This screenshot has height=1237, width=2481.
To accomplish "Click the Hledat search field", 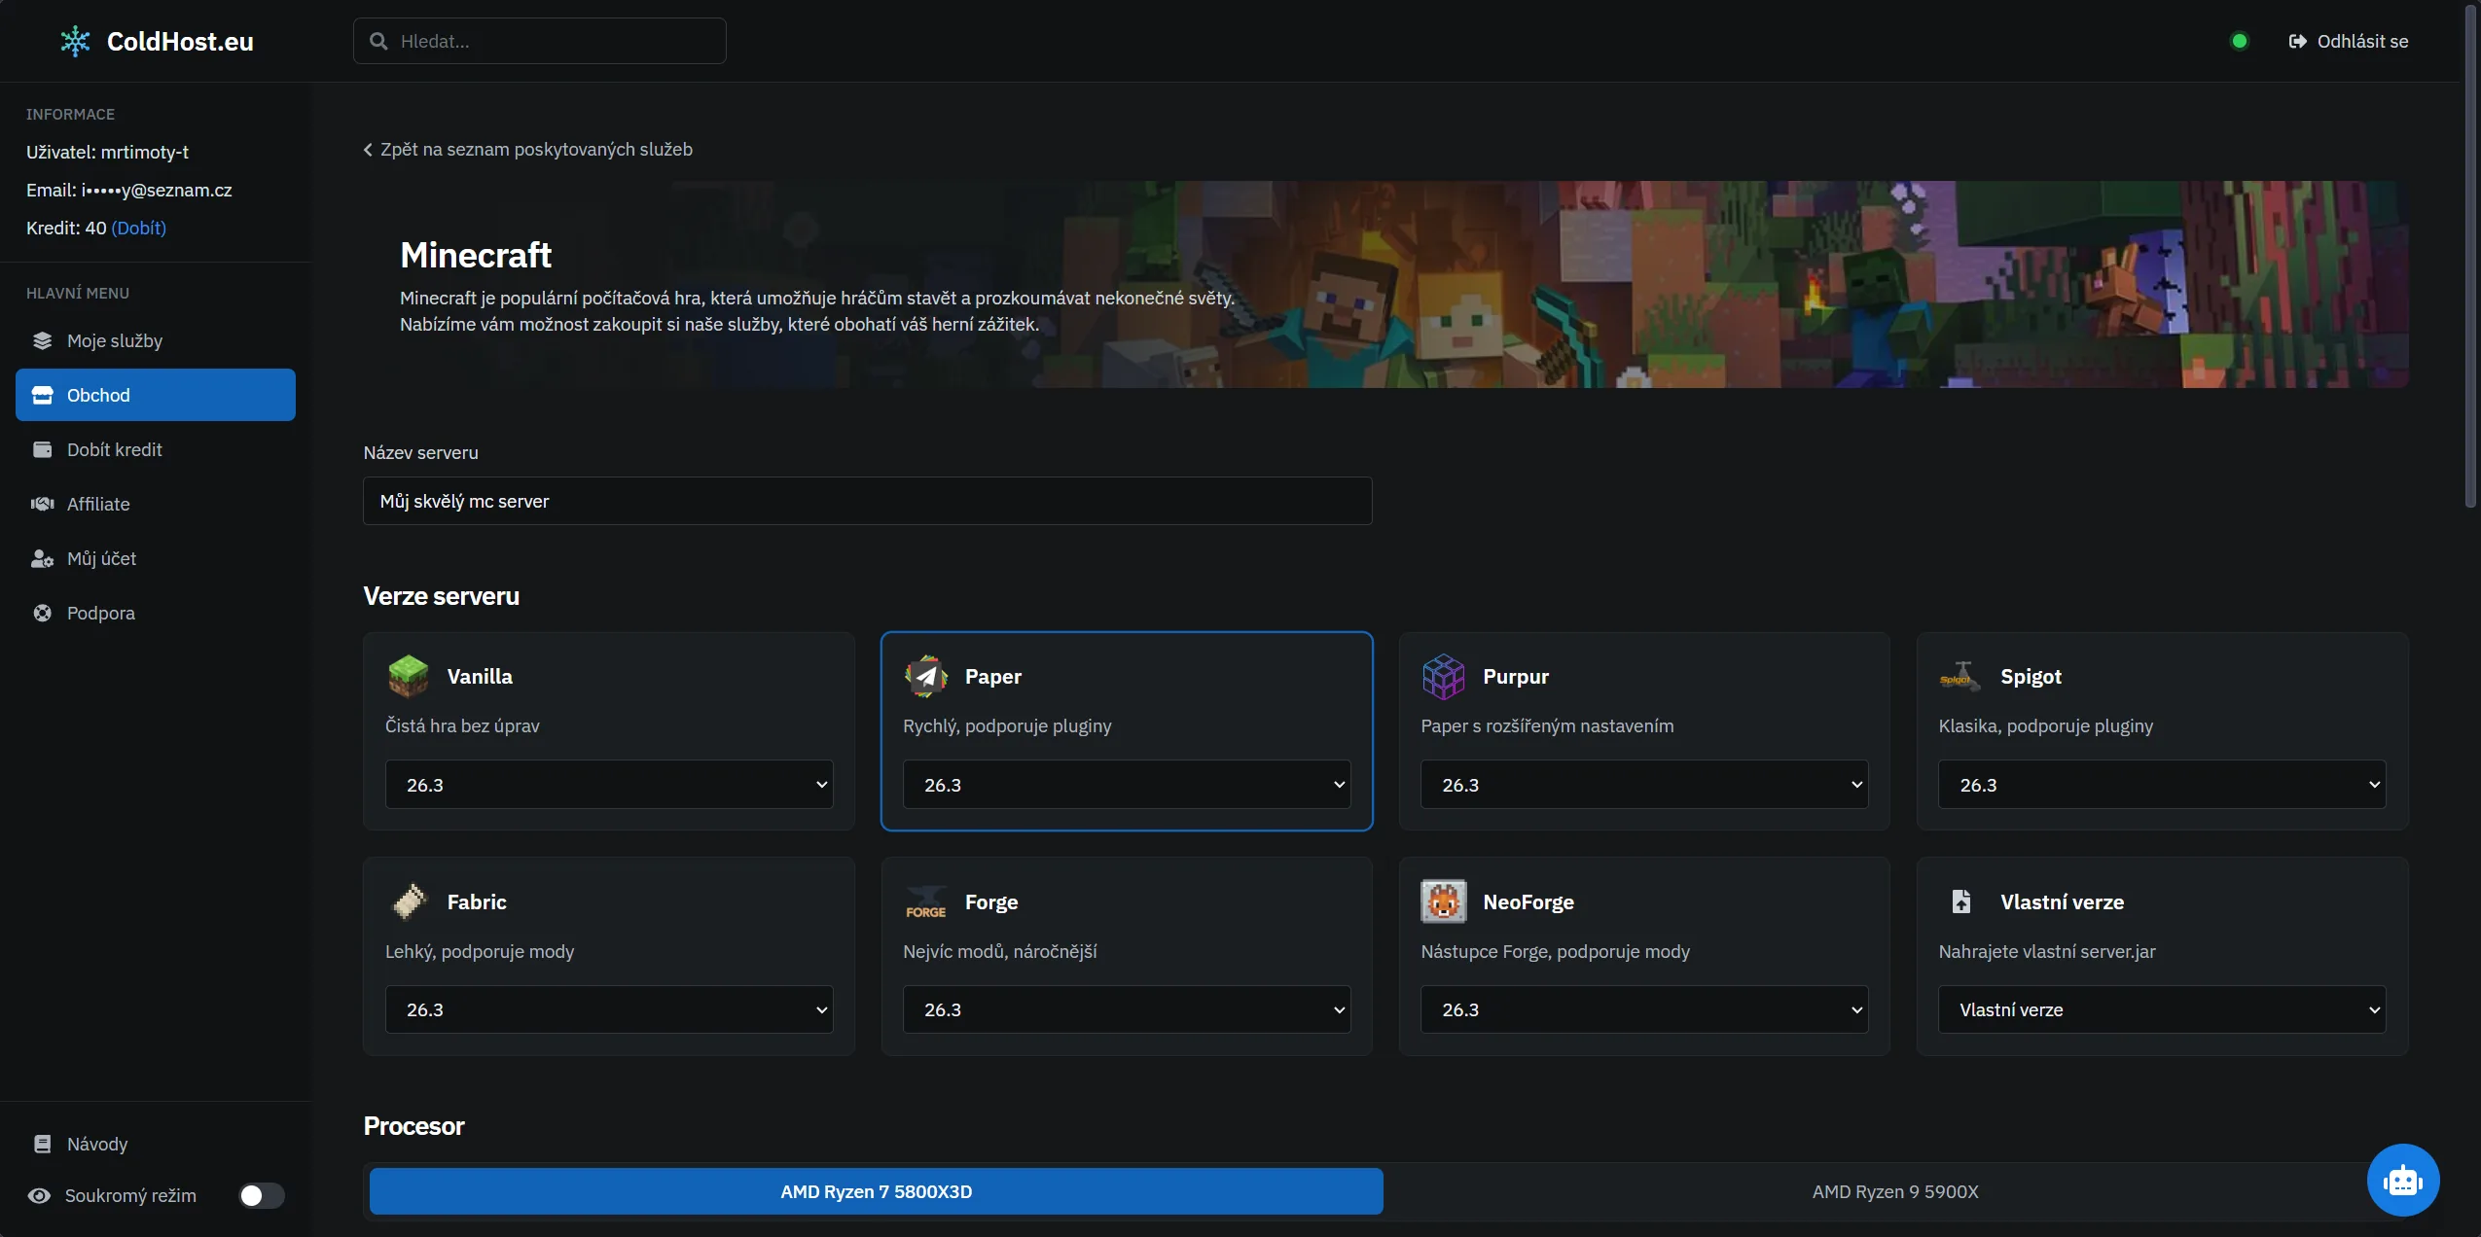I will (x=539, y=41).
